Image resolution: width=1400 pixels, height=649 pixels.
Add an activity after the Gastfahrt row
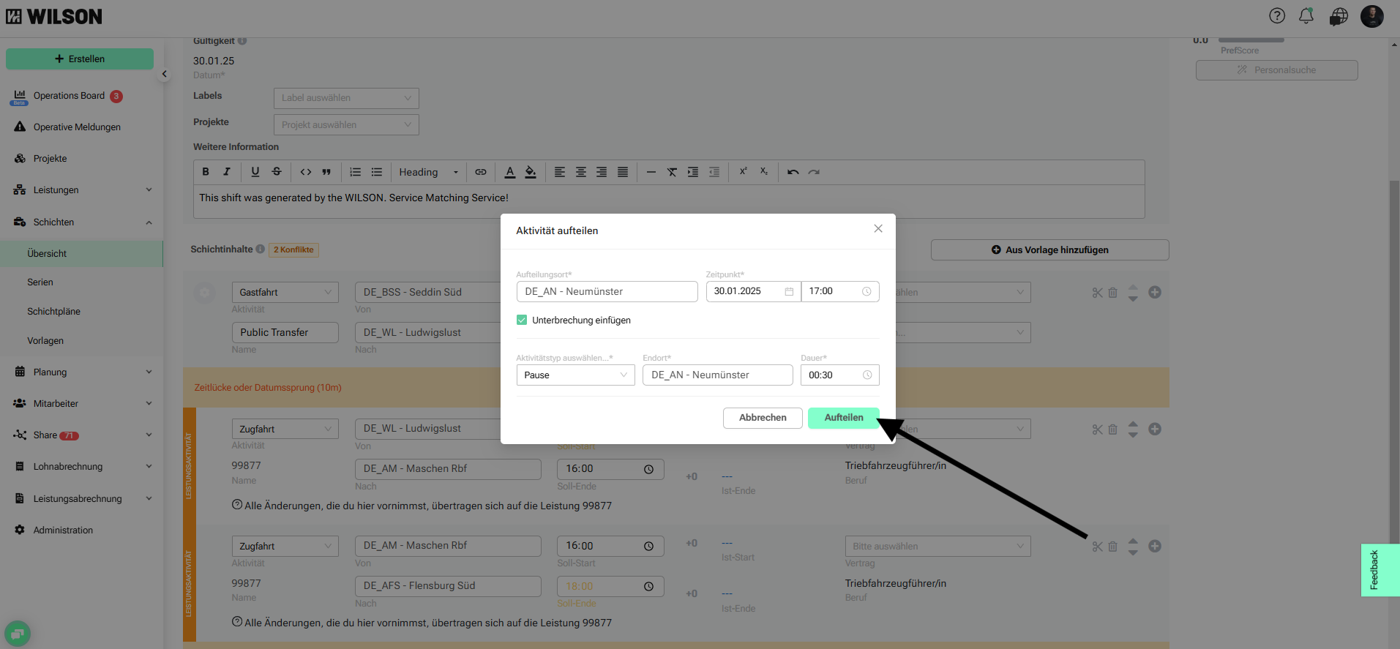click(x=1155, y=292)
